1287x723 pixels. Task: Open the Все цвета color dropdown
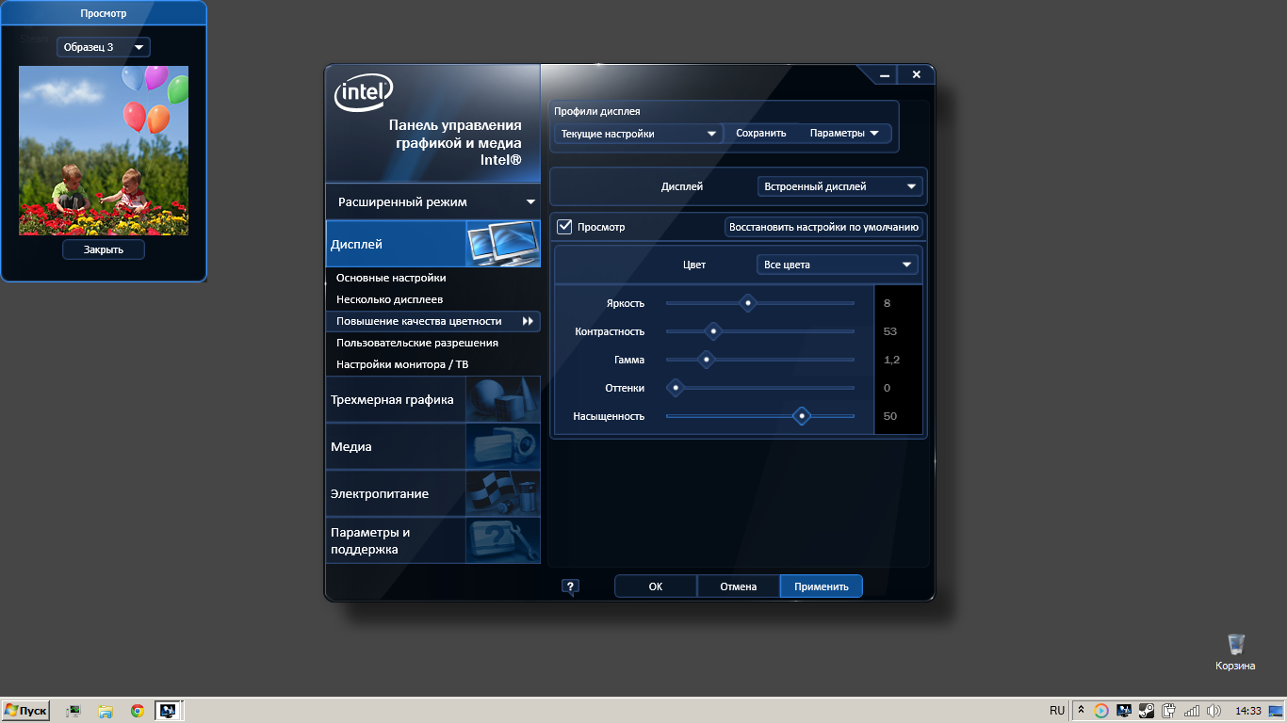pos(838,265)
